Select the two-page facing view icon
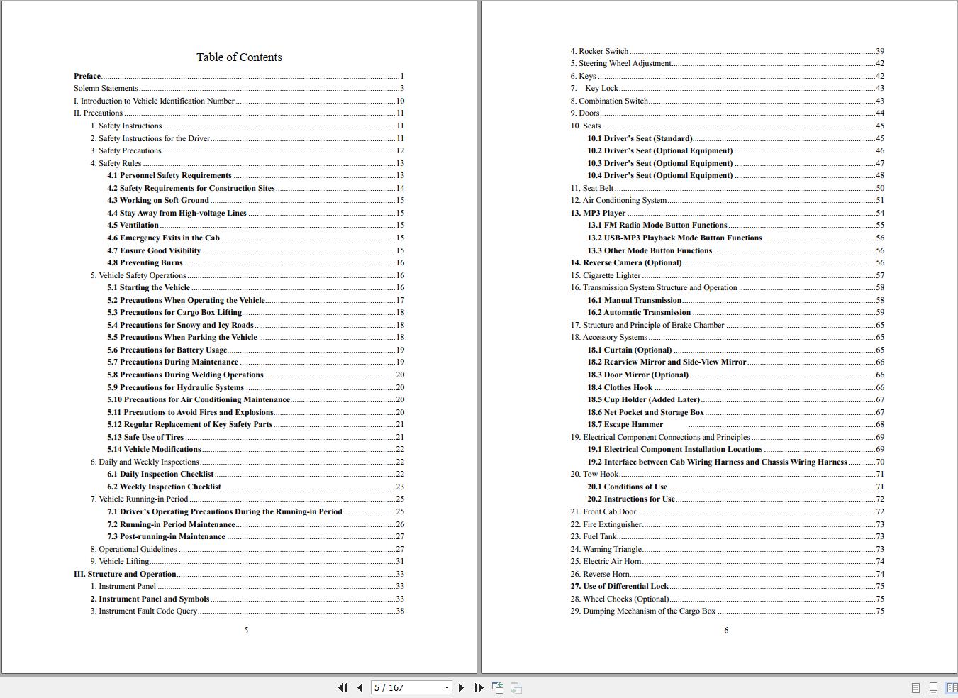The width and height of the screenshot is (958, 698). pos(950,687)
